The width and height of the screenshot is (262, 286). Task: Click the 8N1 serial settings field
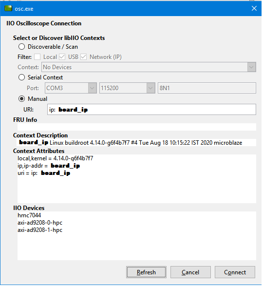pyautogui.click(x=207, y=88)
